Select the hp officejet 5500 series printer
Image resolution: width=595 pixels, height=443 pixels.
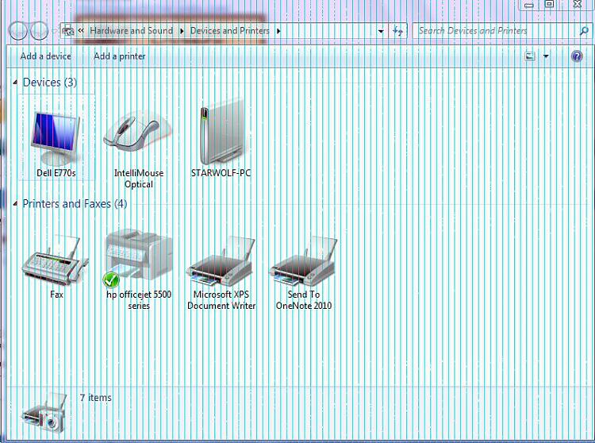[x=139, y=258]
